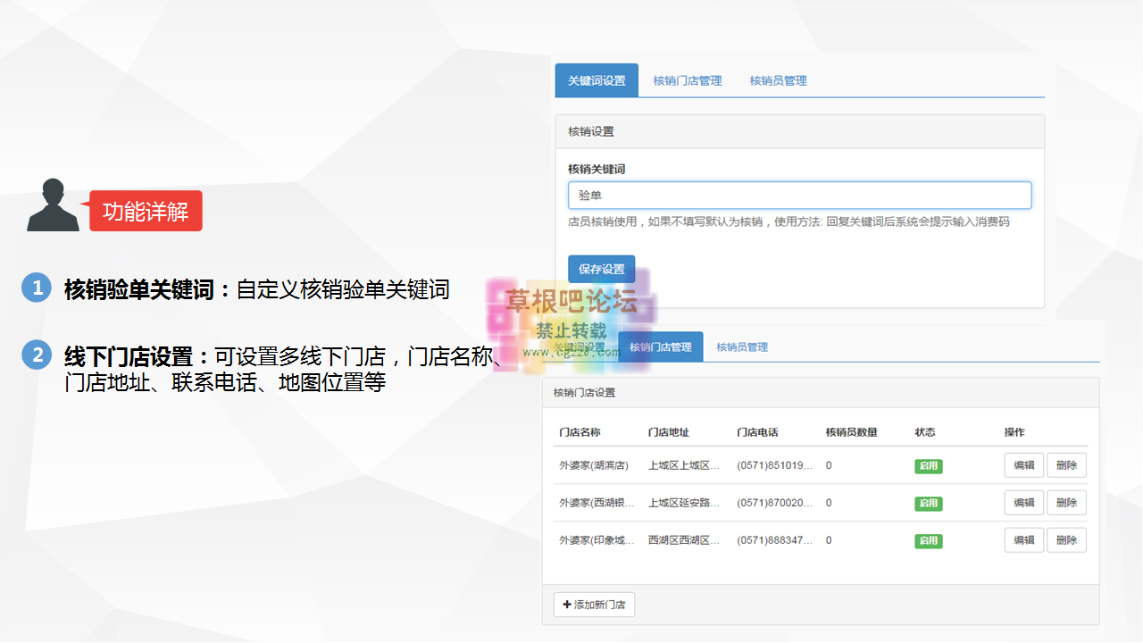Toggle the 启用 status for 外婆家(印象城...)
Viewport: 1143px width, 643px height.
click(928, 540)
